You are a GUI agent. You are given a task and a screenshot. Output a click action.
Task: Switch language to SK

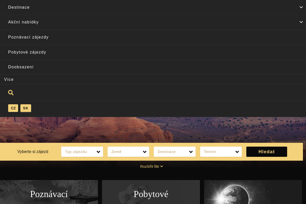point(26,108)
